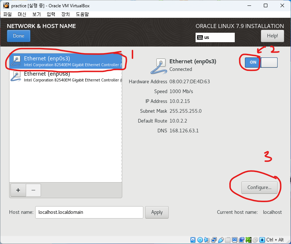Remove device with the minus button
Image resolution: width=291 pixels, height=244 pixels.
point(33,190)
